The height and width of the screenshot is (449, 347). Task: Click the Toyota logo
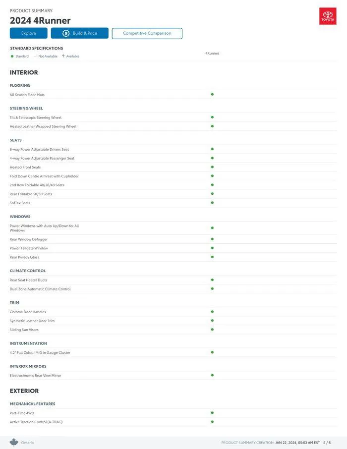[x=328, y=16]
